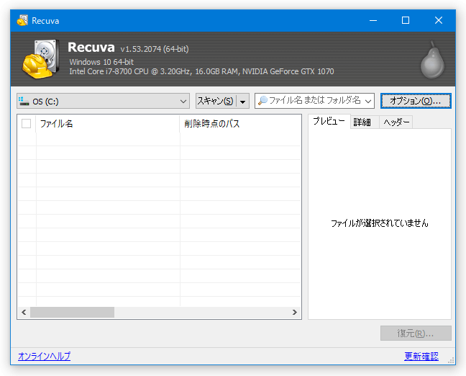The width and height of the screenshot is (466, 376).
Task: Switch to the 詳細 tab
Action: (365, 122)
